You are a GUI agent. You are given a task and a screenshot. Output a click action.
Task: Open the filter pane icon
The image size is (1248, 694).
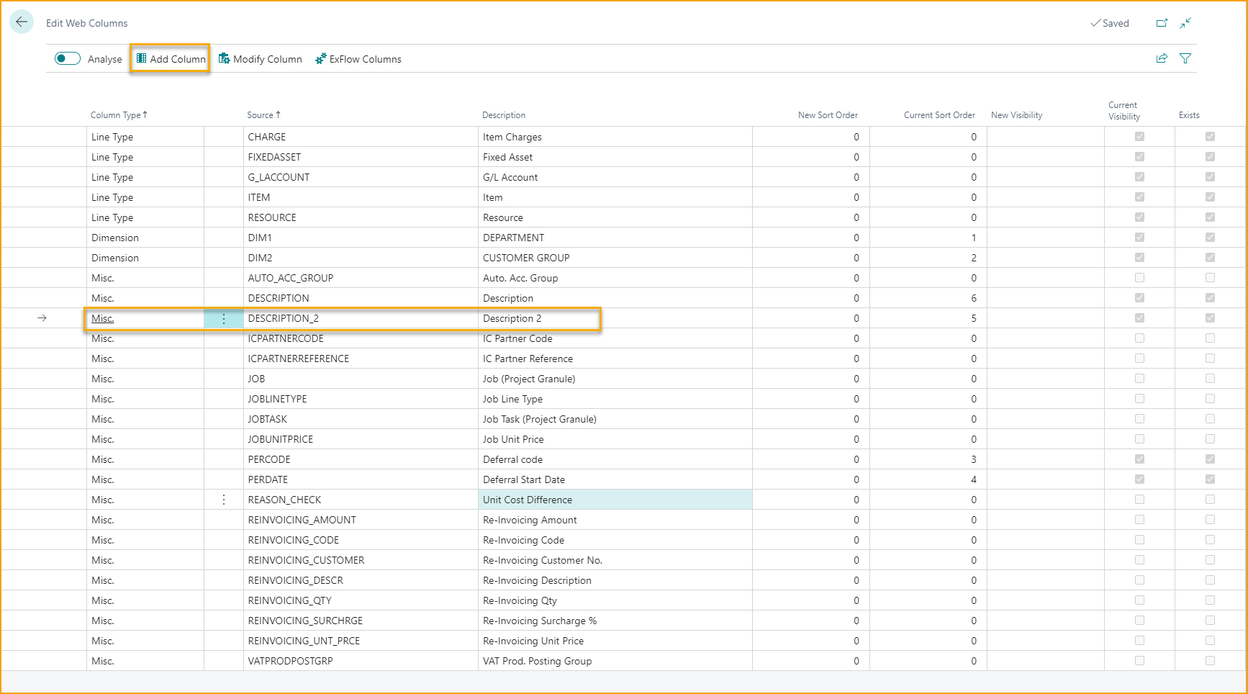[1185, 59]
